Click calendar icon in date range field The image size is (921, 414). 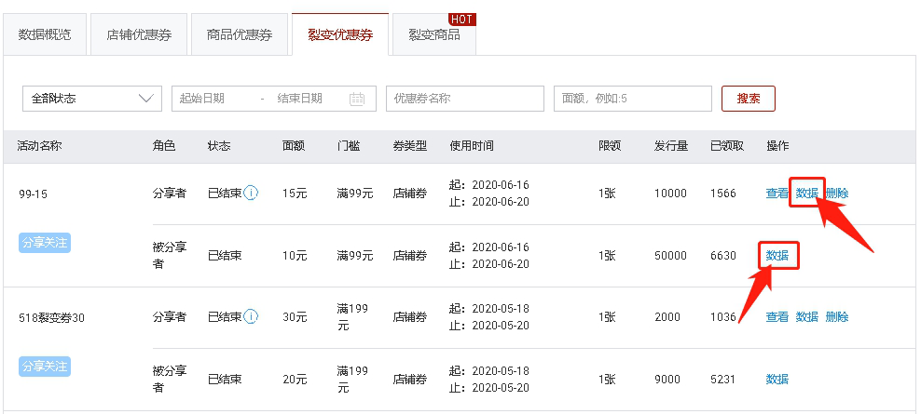point(357,99)
